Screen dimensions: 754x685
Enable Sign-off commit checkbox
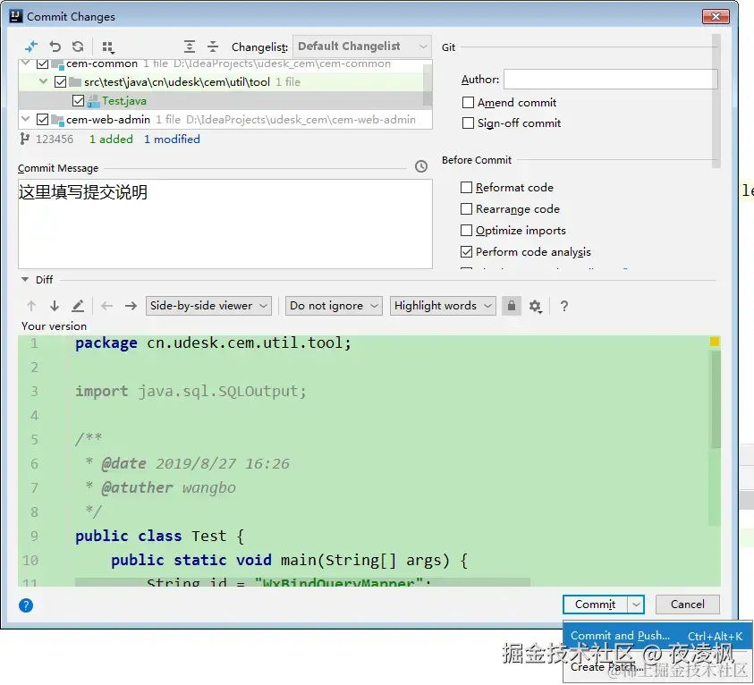(x=468, y=123)
